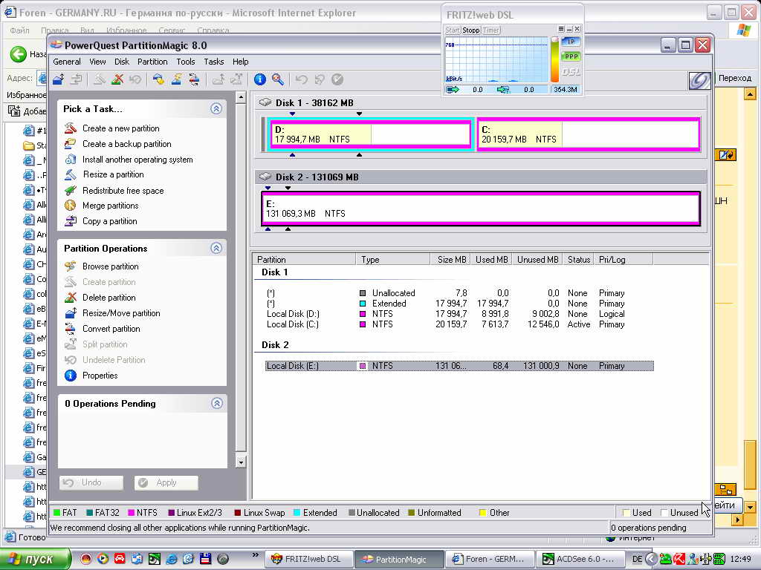Select the Unallocated partition row
Image resolution: width=761 pixels, height=570 pixels.
(x=459, y=292)
